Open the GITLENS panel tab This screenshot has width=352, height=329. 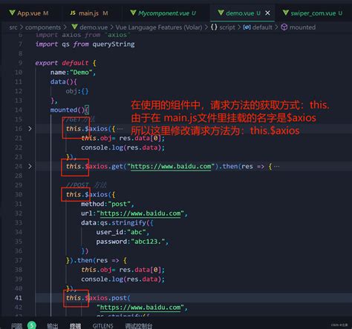(102, 326)
